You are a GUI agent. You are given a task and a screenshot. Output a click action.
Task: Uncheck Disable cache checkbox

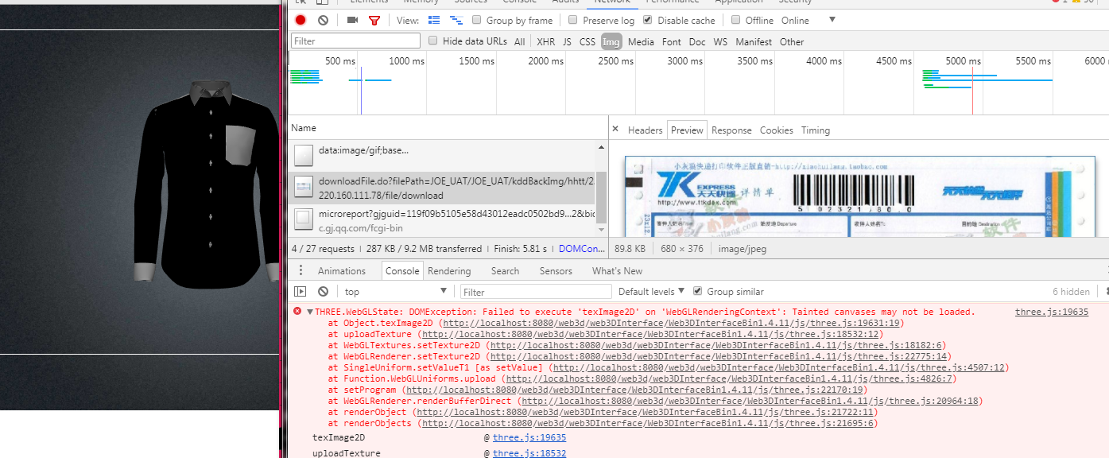648,20
